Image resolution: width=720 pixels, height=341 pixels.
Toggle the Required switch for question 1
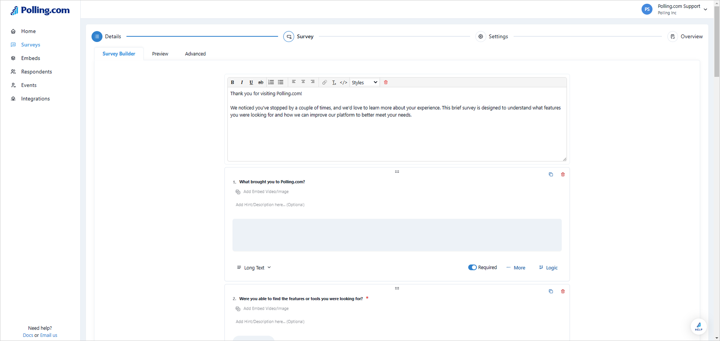(x=472, y=267)
